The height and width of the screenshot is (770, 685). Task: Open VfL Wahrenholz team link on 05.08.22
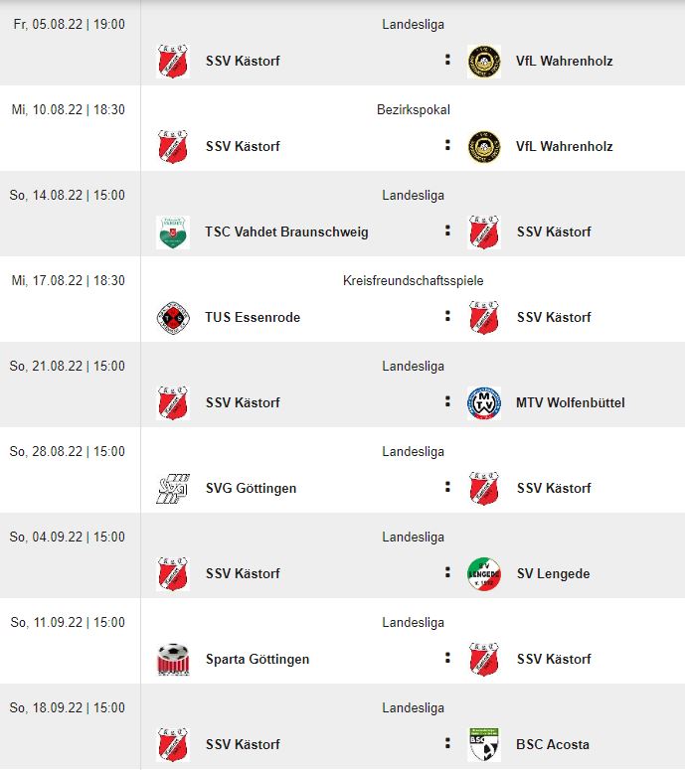click(564, 61)
